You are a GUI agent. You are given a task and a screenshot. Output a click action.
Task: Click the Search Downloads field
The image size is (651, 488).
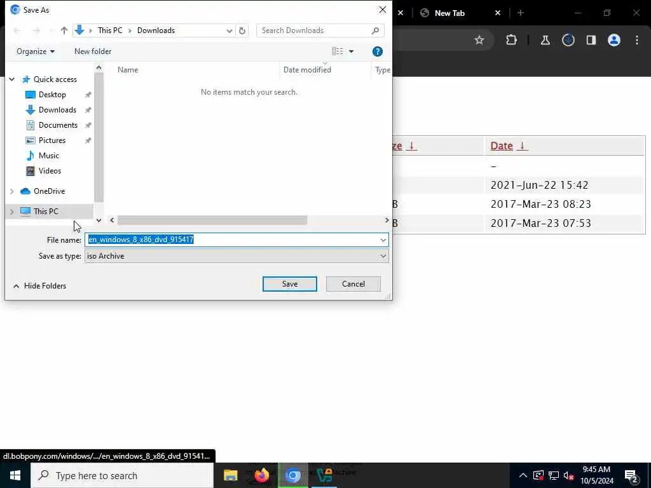(320, 30)
